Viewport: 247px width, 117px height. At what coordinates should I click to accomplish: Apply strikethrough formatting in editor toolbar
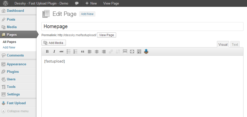coord(61,51)
